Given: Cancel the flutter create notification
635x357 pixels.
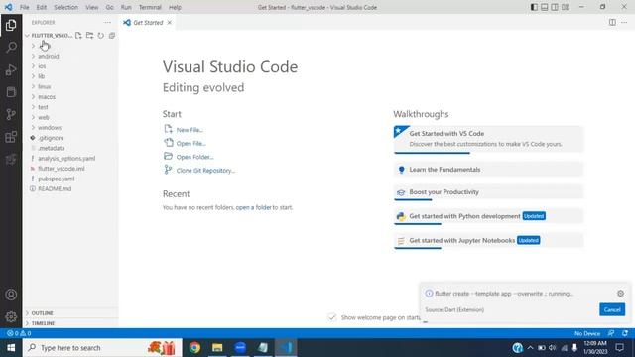Looking at the screenshot, I should [x=612, y=310].
